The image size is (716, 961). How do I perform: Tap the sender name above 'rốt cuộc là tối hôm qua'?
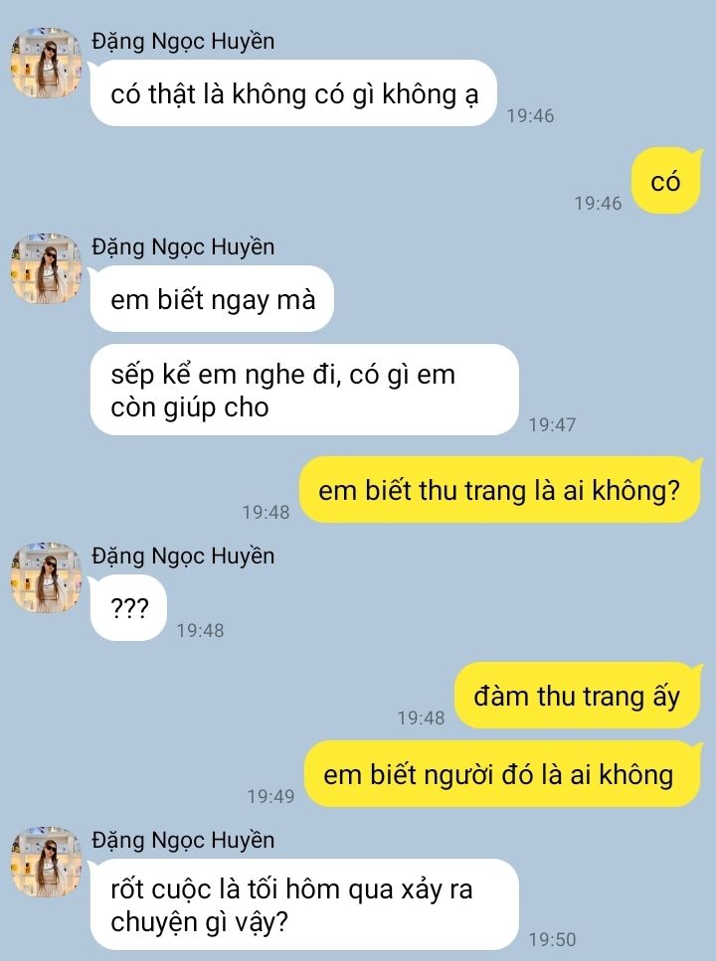coord(183,841)
